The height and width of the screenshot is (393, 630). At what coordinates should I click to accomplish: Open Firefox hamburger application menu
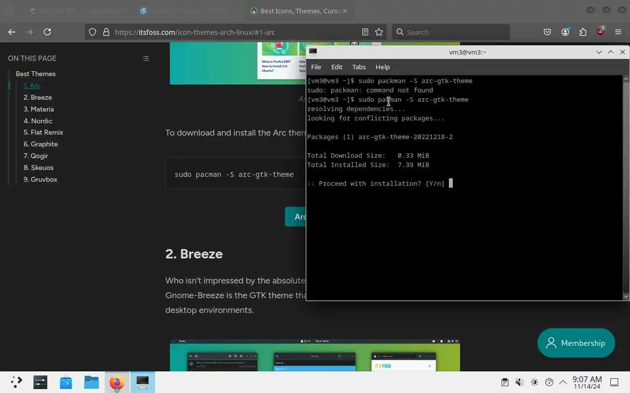tap(618, 32)
